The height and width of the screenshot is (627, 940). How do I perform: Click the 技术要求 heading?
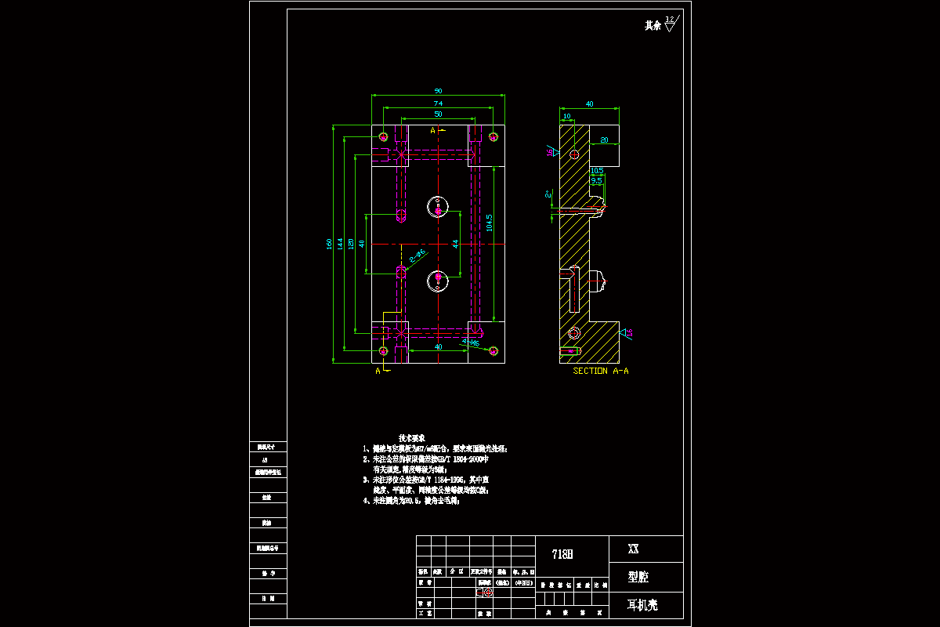(411, 437)
